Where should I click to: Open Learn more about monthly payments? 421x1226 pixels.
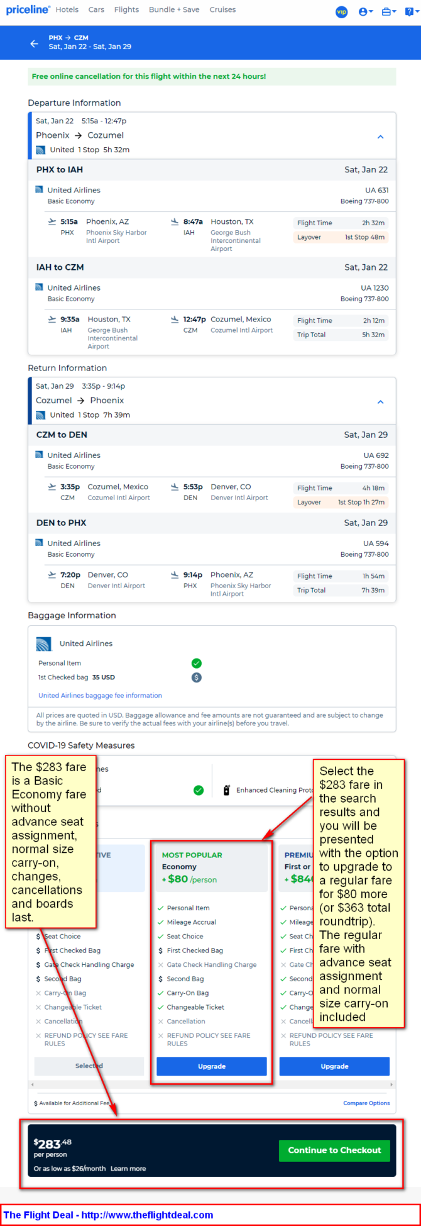pyautogui.click(x=128, y=1169)
